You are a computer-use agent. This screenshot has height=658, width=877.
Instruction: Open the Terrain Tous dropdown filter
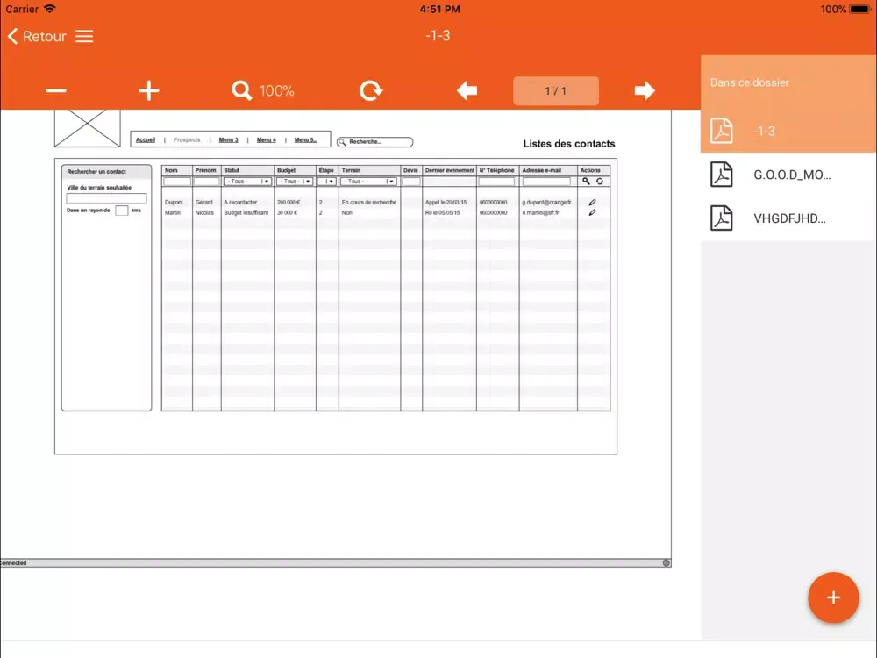tap(369, 182)
